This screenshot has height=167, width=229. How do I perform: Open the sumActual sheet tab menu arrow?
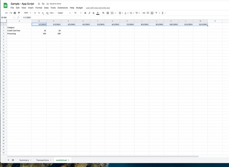69,160
